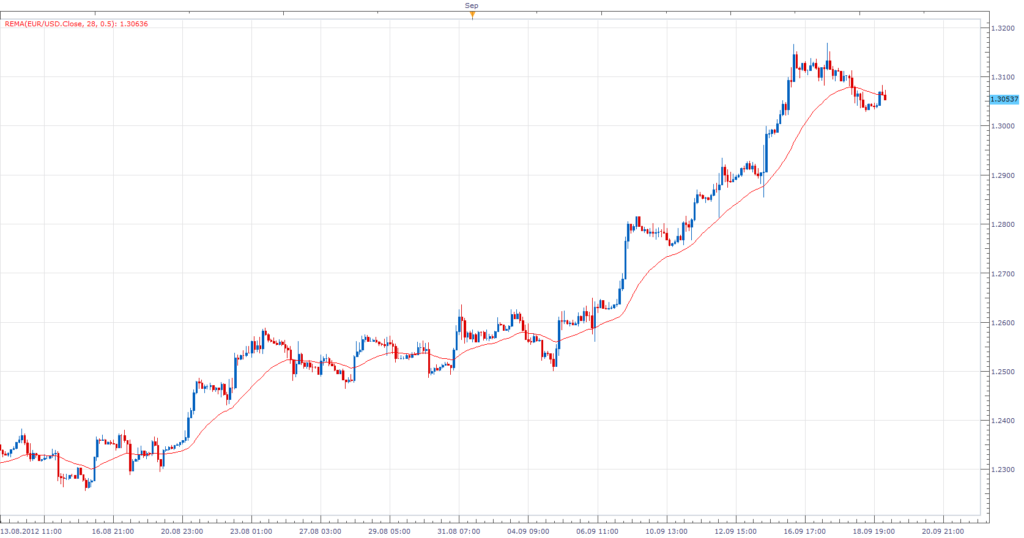Click the 27.08 03:00 time label
1024x538 pixels.
pyautogui.click(x=321, y=531)
